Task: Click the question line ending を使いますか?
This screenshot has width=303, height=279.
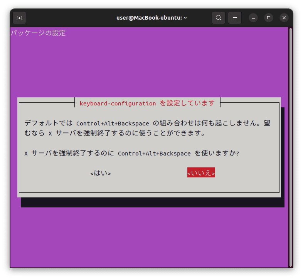Action: pyautogui.click(x=132, y=153)
